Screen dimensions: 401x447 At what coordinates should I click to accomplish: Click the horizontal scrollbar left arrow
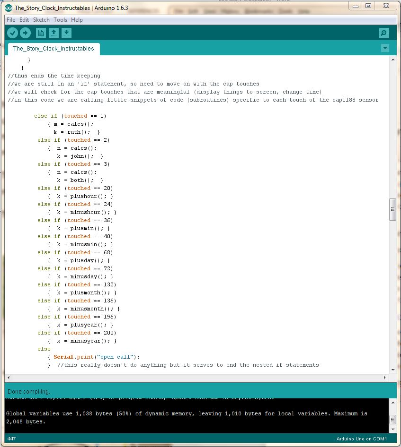(8, 378)
